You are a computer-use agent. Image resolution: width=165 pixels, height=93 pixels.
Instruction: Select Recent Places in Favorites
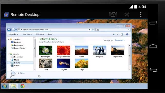pyautogui.click(x=20, y=48)
